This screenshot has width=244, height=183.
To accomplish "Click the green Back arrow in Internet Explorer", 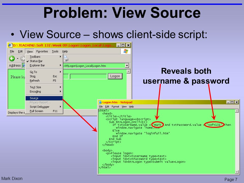I will [x=12, y=58].
